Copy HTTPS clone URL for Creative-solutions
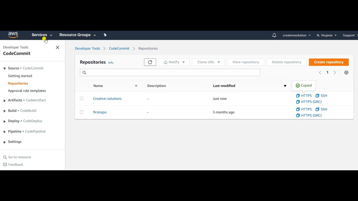Image resolution: width=358 pixels, height=201 pixels. [304, 95]
